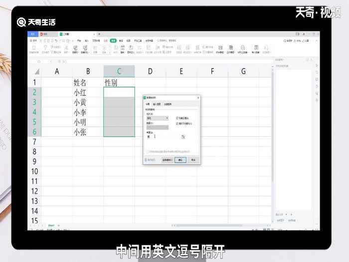The width and height of the screenshot is (349, 262).
Task: Switch to the 输入信息 tab in the dialog
Action: pyautogui.click(x=156, y=104)
